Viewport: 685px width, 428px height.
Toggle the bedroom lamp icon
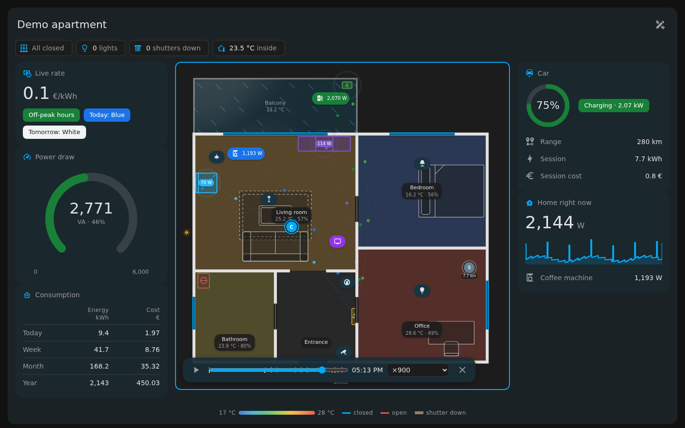pos(422,164)
